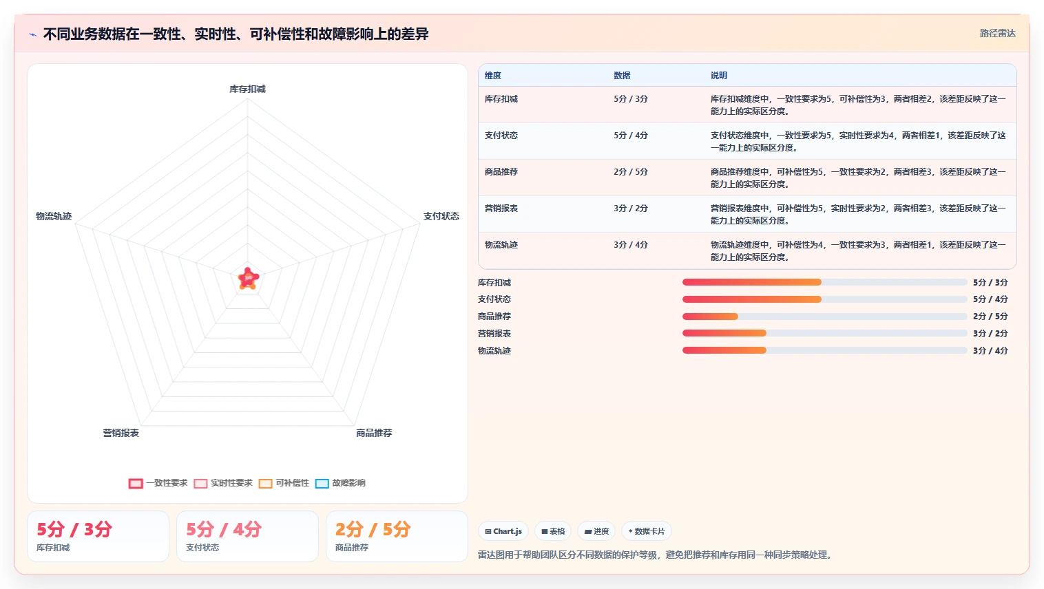
Task: Click the 物流轨迹 progress bar
Action: tap(825, 350)
